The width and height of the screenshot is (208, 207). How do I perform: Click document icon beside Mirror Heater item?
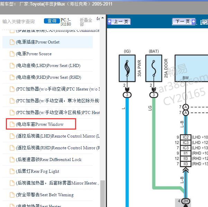[x=12, y=183]
